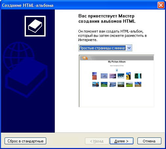The width and height of the screenshot is (166, 149).
Task: Click the 'Отмена' button
Action: 149,141
